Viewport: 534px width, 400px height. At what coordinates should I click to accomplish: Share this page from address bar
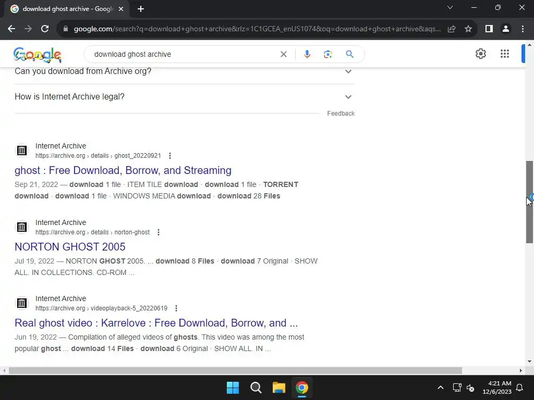tap(452, 29)
